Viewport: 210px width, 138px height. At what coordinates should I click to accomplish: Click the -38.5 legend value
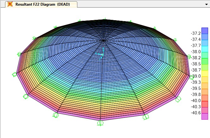coord(196,64)
